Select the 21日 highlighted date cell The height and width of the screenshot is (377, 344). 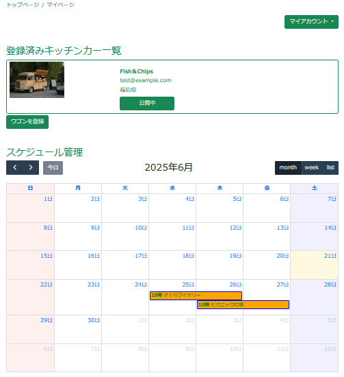pos(315,265)
